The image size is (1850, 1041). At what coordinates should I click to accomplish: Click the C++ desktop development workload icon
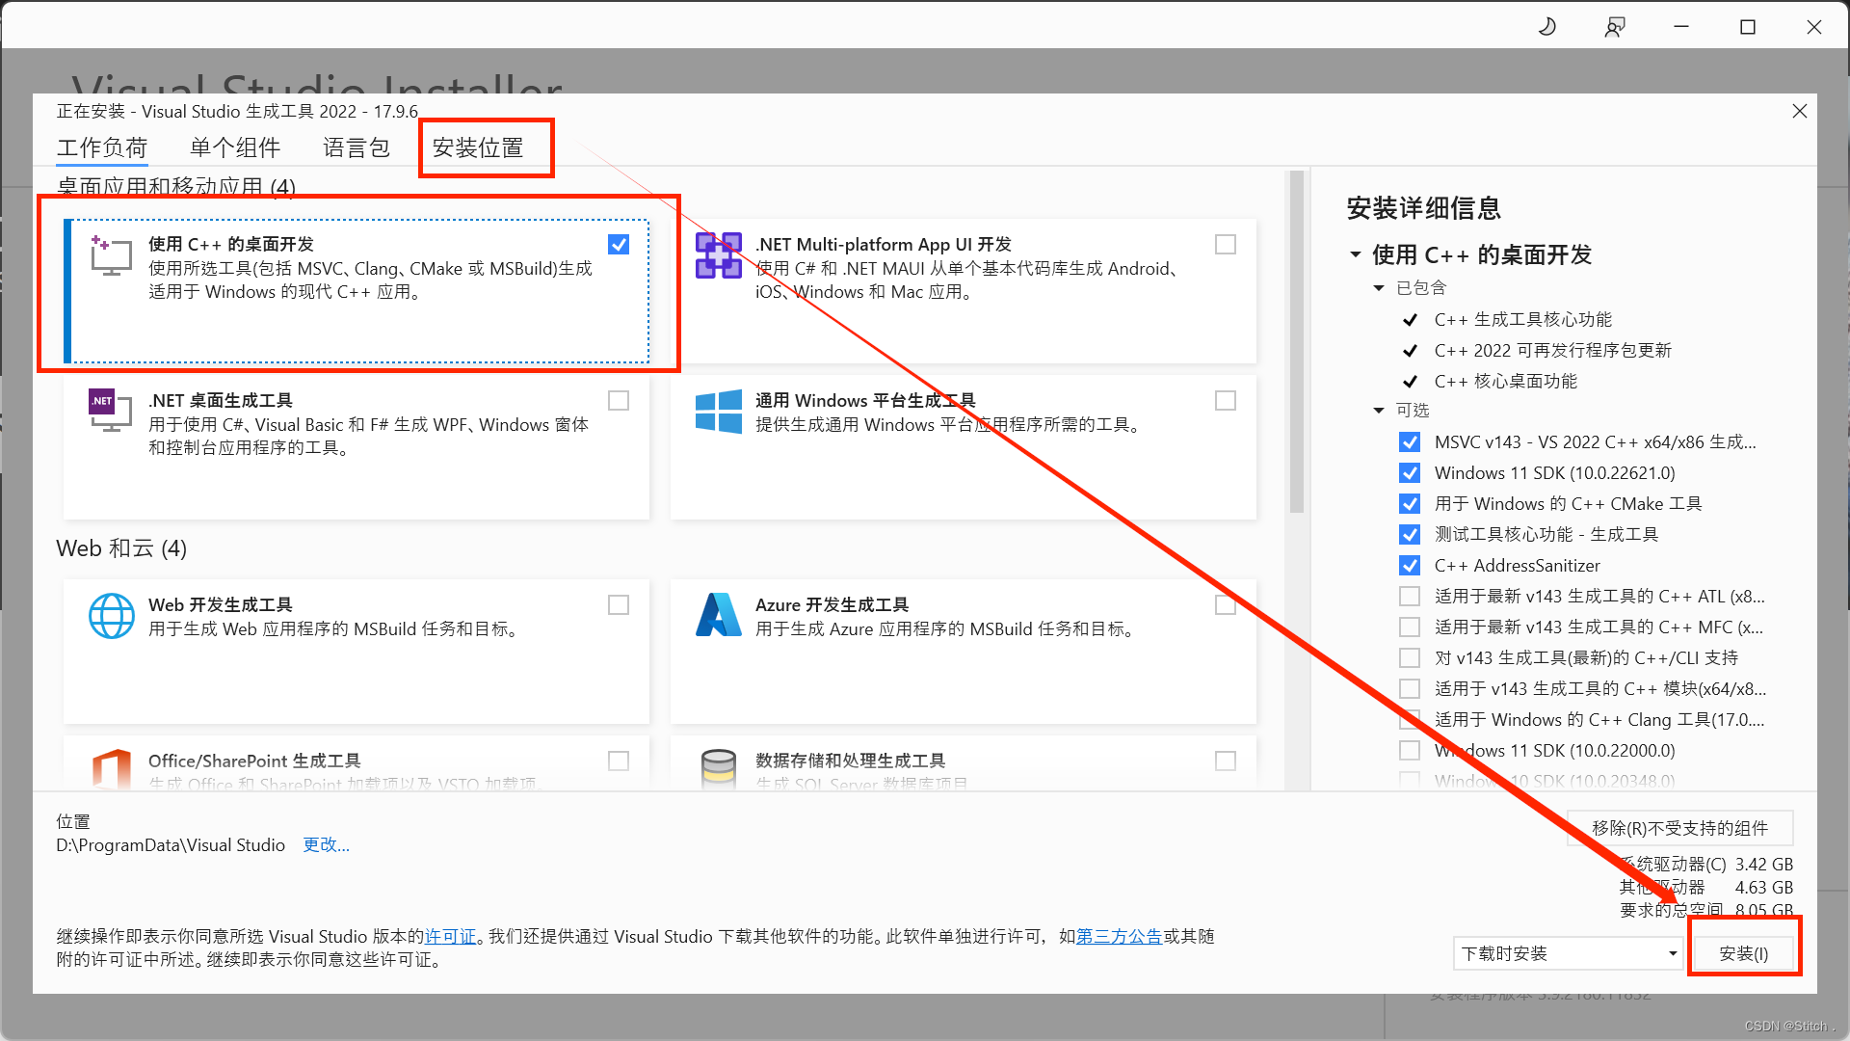pos(111,255)
